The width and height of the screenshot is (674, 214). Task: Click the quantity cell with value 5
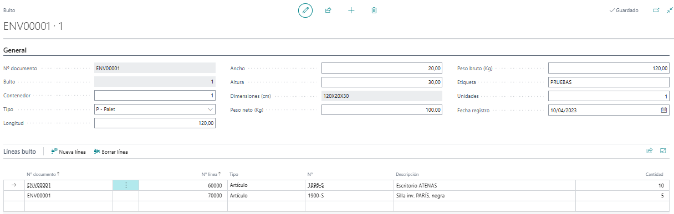pyautogui.click(x=622, y=196)
